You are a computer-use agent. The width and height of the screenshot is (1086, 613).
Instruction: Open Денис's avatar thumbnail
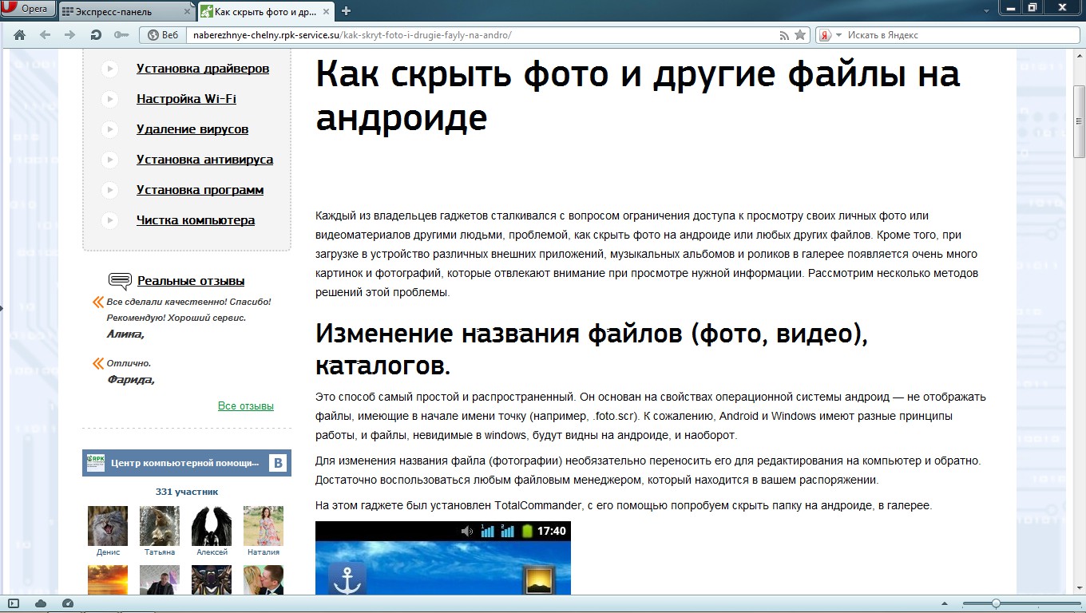point(108,526)
